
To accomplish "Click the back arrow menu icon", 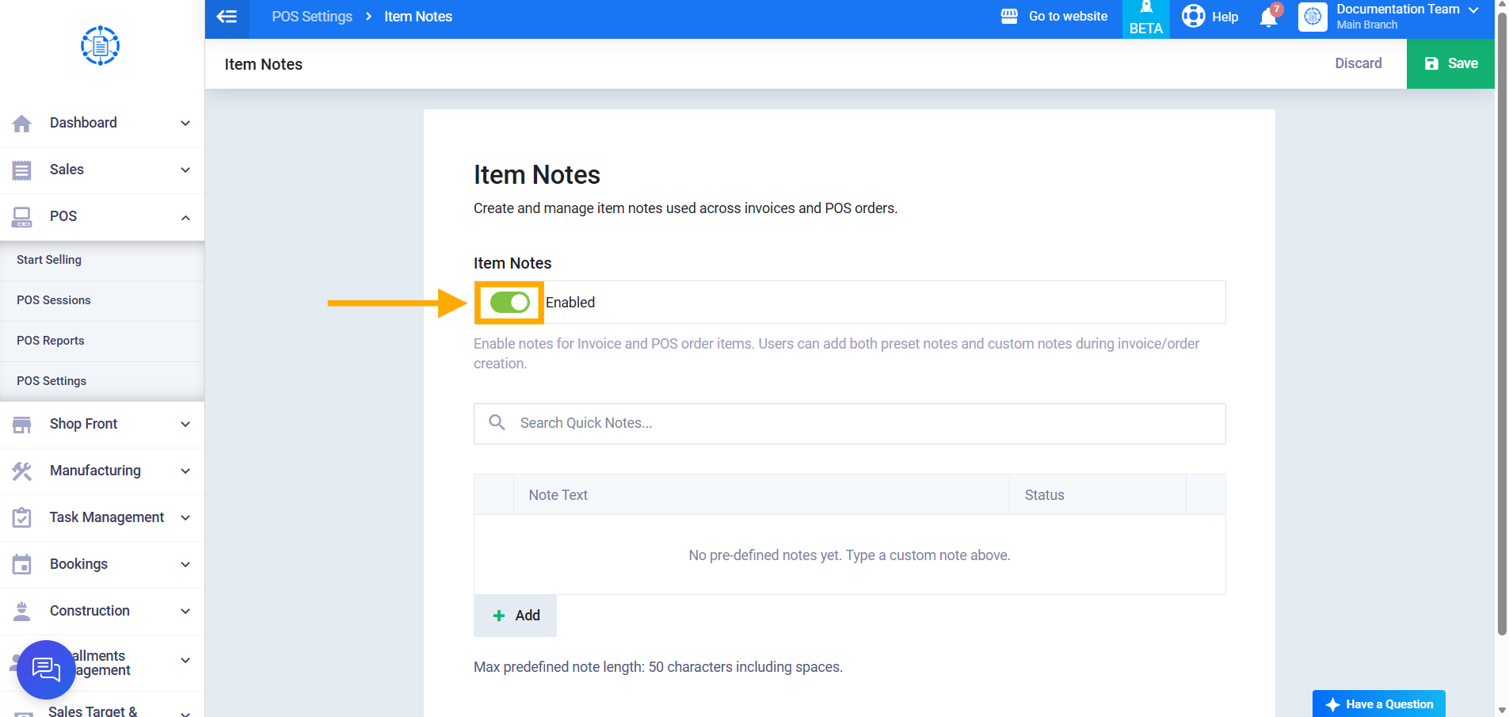I will pyautogui.click(x=227, y=17).
